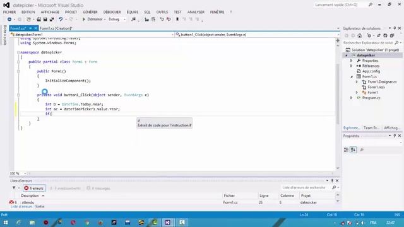404x227 pixels.
Task: Collapse the datepicker project node
Action: coord(347,55)
